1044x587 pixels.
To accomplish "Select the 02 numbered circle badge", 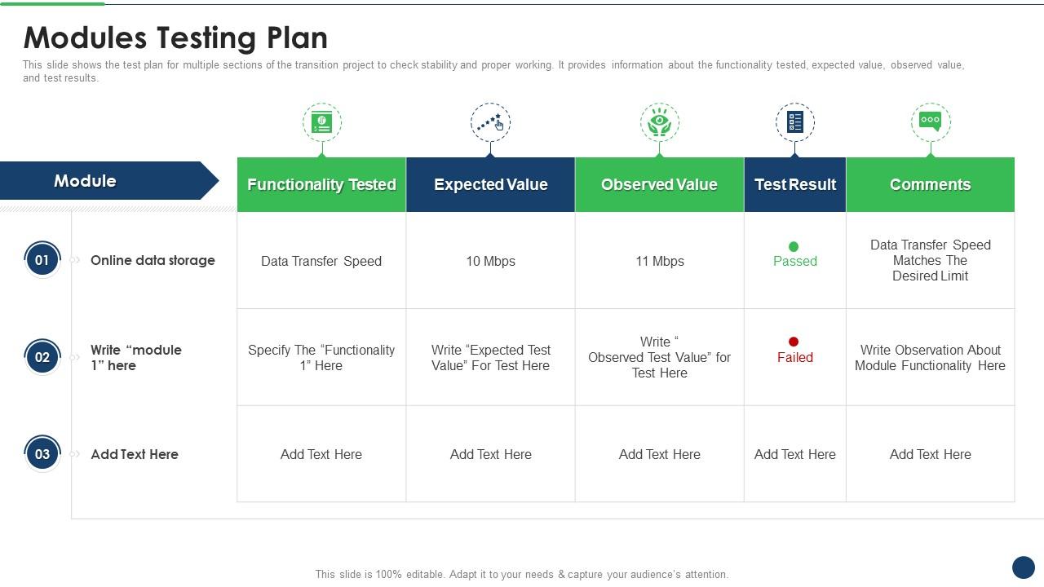I will coord(42,357).
